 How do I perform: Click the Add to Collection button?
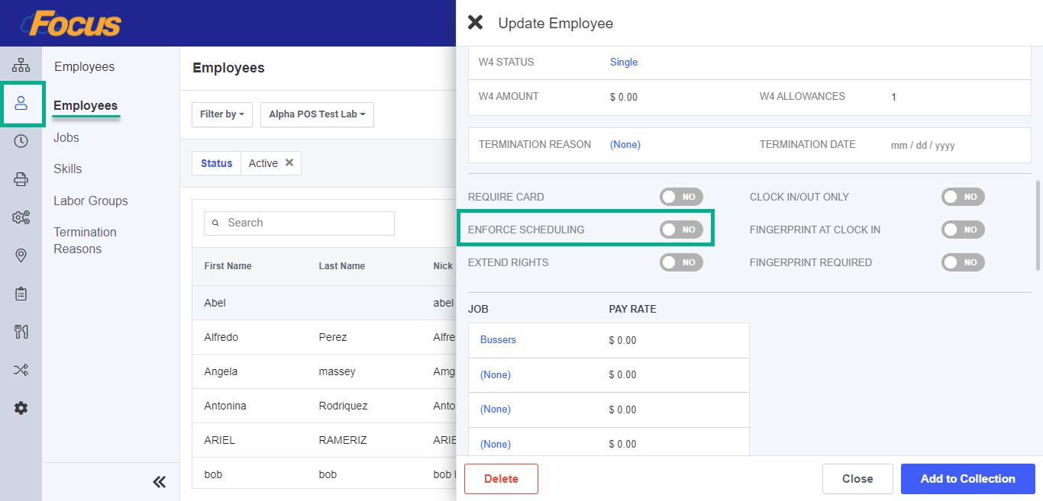click(x=967, y=478)
